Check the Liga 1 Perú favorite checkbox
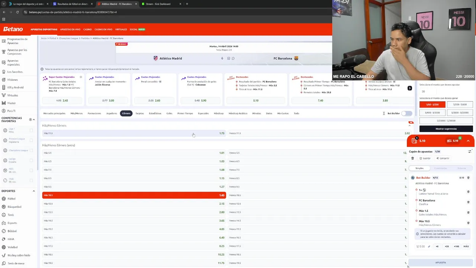 tap(31, 130)
